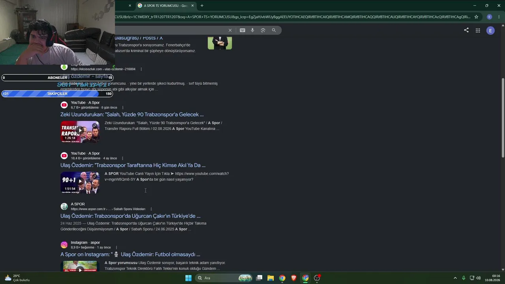The image size is (505, 284).
Task: Click the YouTube favicon of Zeki Uzundurukan result
Action: click(64, 105)
